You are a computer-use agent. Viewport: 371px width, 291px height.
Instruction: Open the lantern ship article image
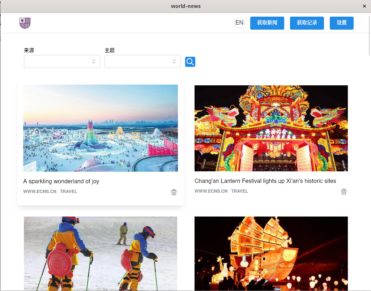pos(271,254)
